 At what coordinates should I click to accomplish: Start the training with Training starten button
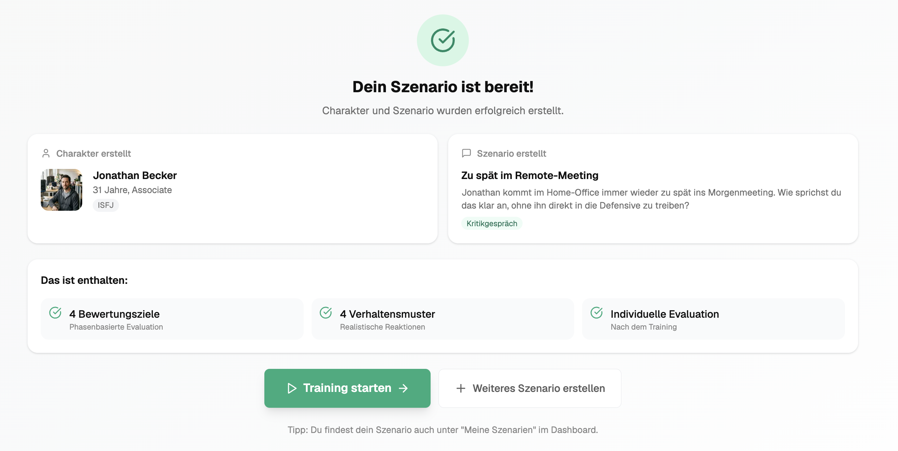pyautogui.click(x=347, y=388)
